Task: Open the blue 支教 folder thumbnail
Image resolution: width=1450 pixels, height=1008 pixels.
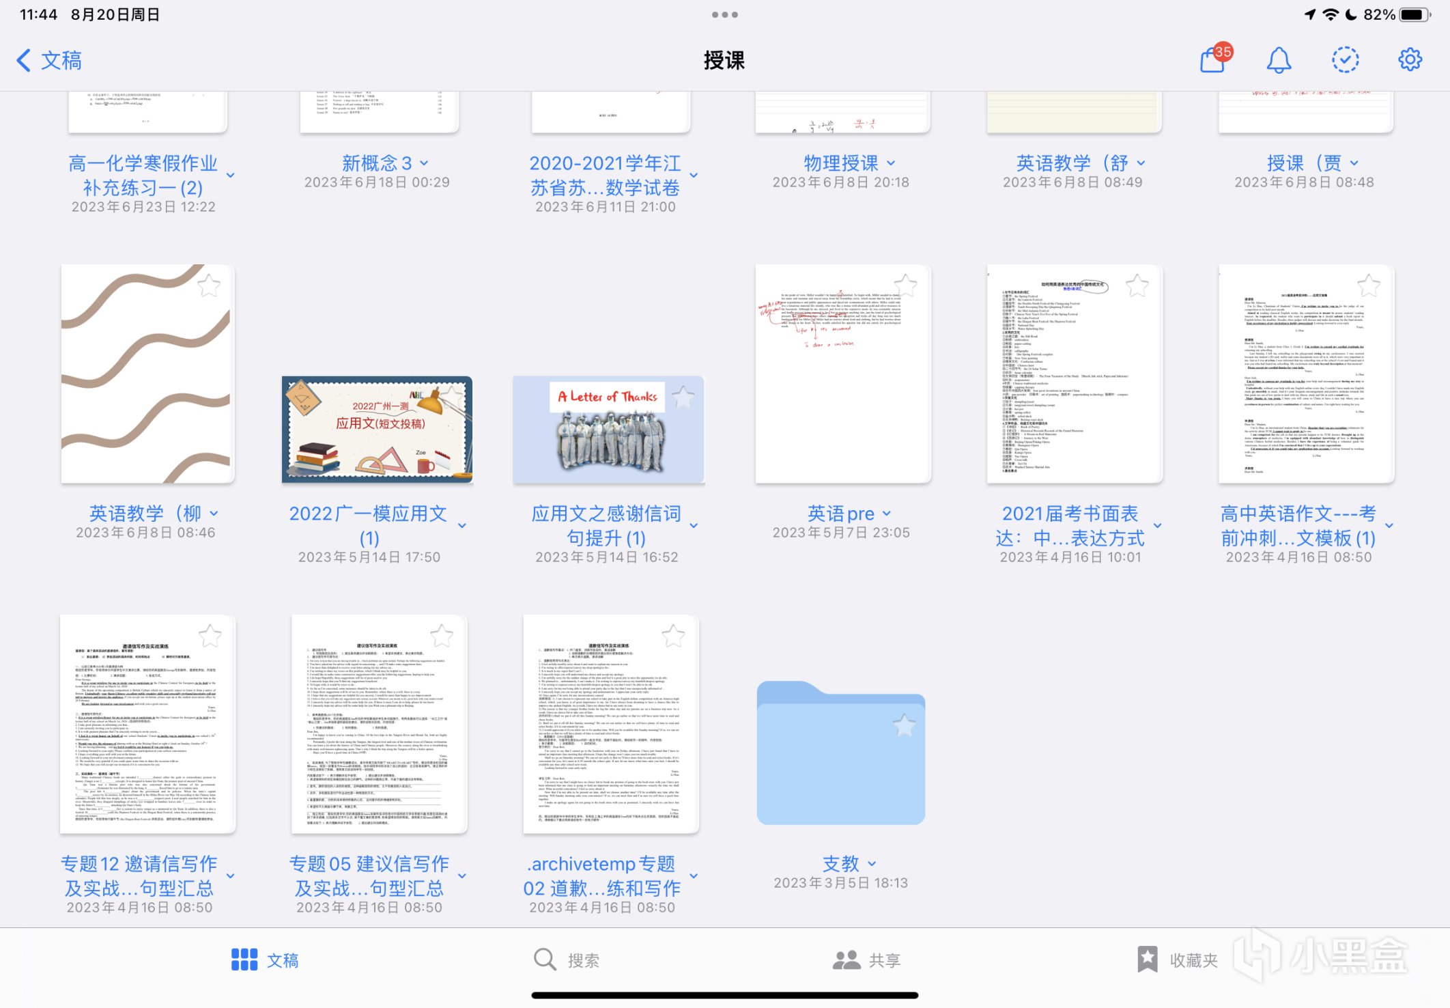Action: click(x=841, y=753)
